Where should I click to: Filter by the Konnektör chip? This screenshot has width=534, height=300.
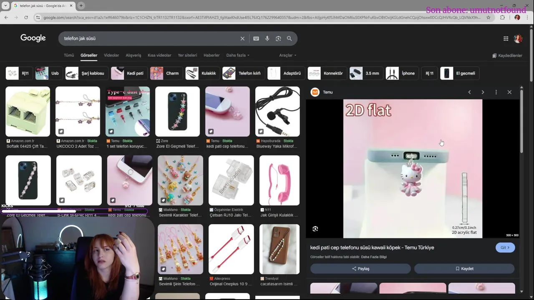pyautogui.click(x=327, y=73)
